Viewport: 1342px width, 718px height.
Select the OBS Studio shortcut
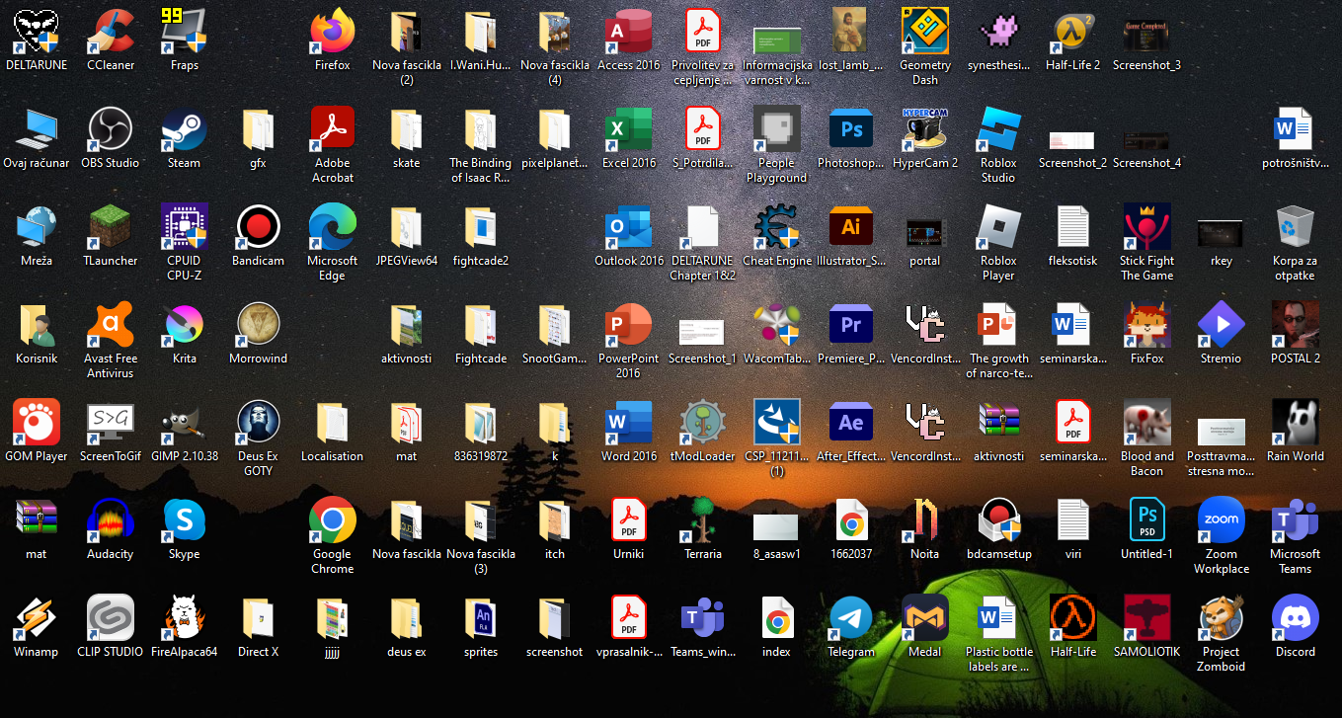[x=111, y=130]
